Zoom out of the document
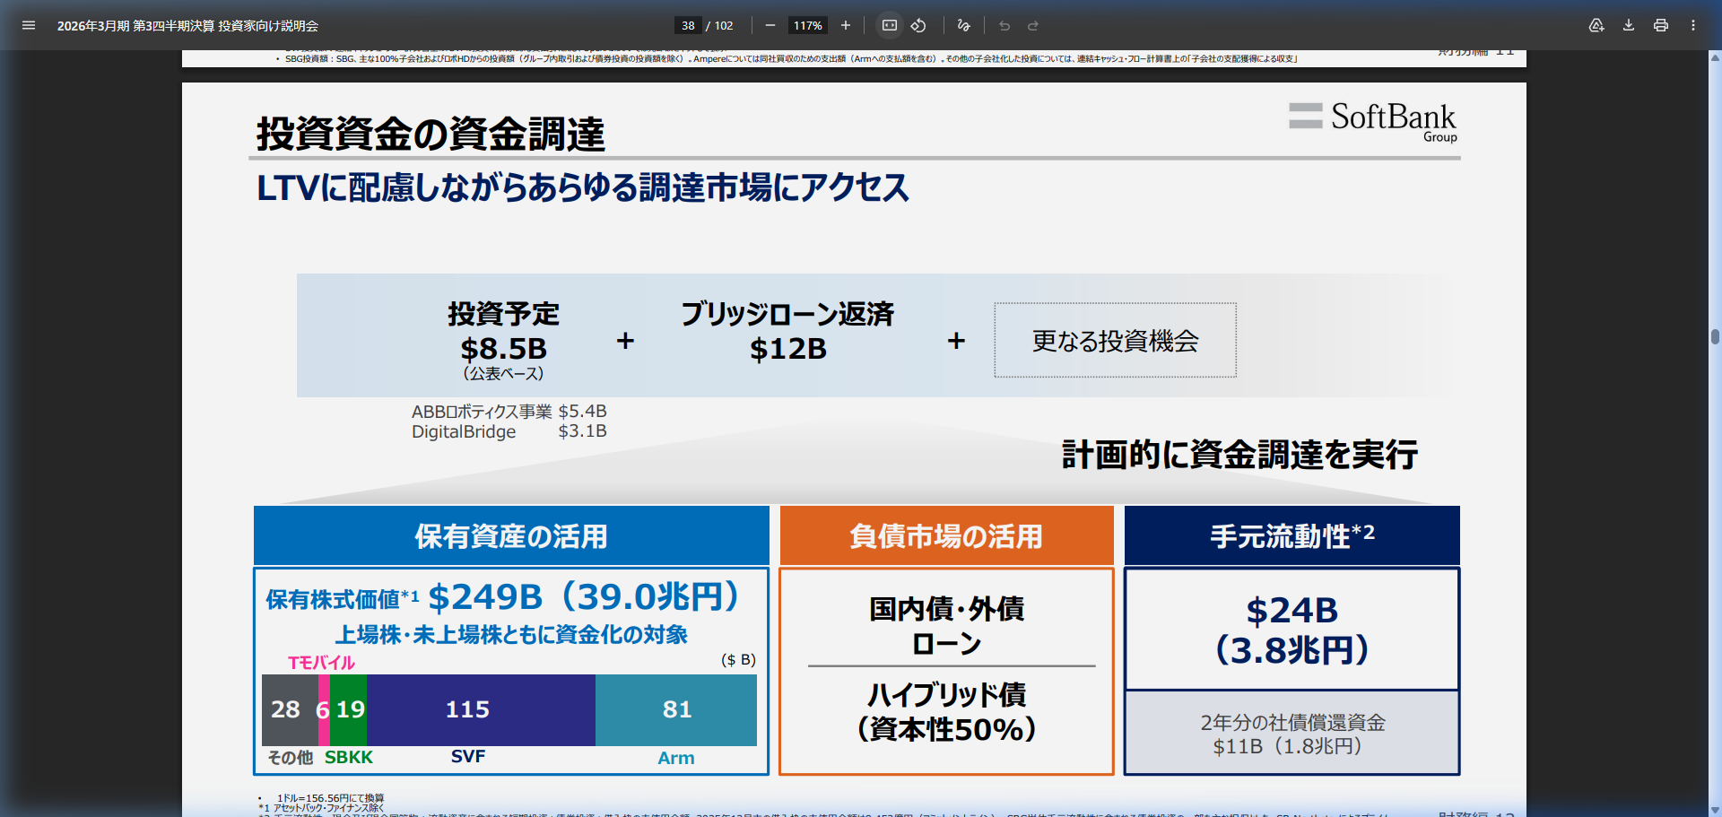 tap(770, 25)
